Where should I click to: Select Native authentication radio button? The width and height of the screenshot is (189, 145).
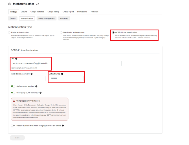tap(9, 32)
